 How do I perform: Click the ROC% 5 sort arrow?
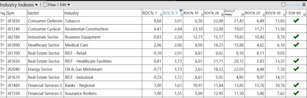181,11
